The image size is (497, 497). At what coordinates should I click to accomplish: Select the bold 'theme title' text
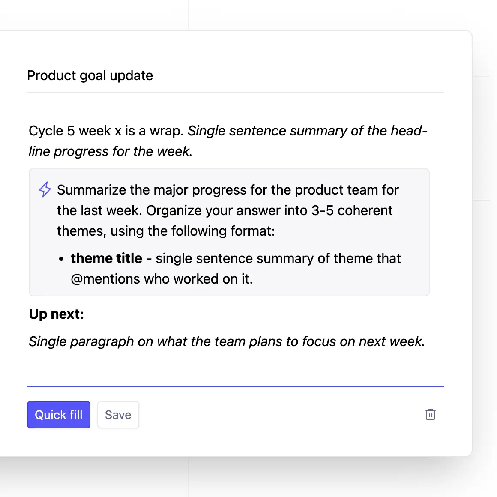coord(106,258)
